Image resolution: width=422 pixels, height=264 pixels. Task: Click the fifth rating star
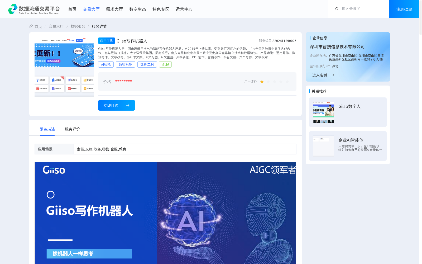287,82
